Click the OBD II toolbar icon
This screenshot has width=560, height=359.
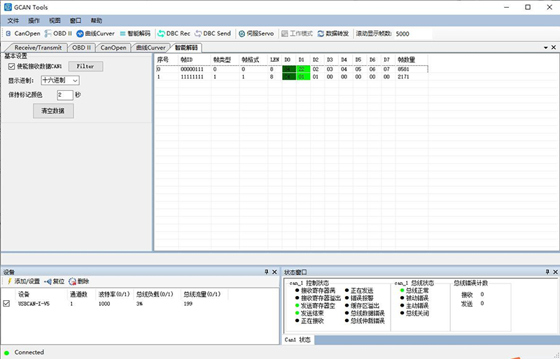point(59,33)
